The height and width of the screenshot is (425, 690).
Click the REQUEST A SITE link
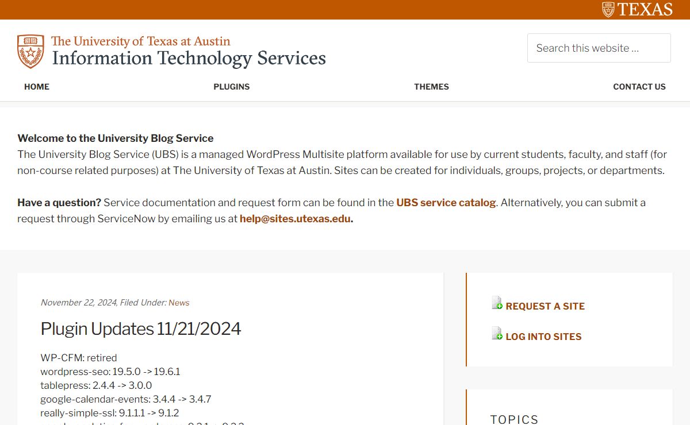coord(545,307)
